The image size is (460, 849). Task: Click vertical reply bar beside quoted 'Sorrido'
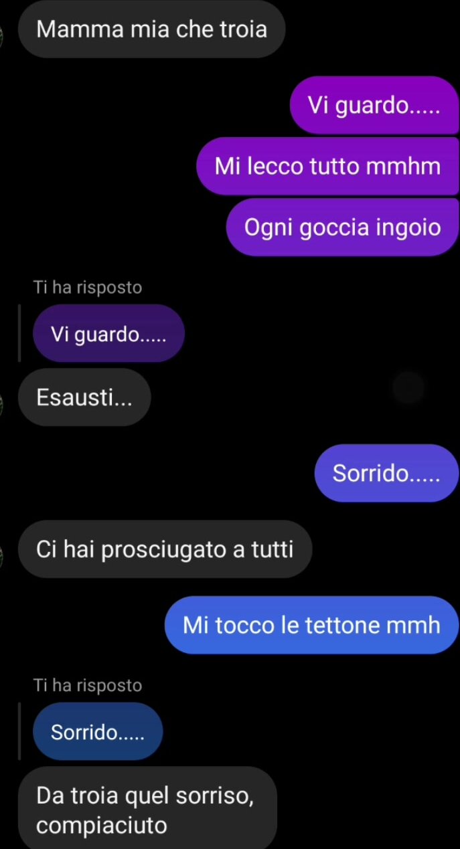click(x=19, y=731)
